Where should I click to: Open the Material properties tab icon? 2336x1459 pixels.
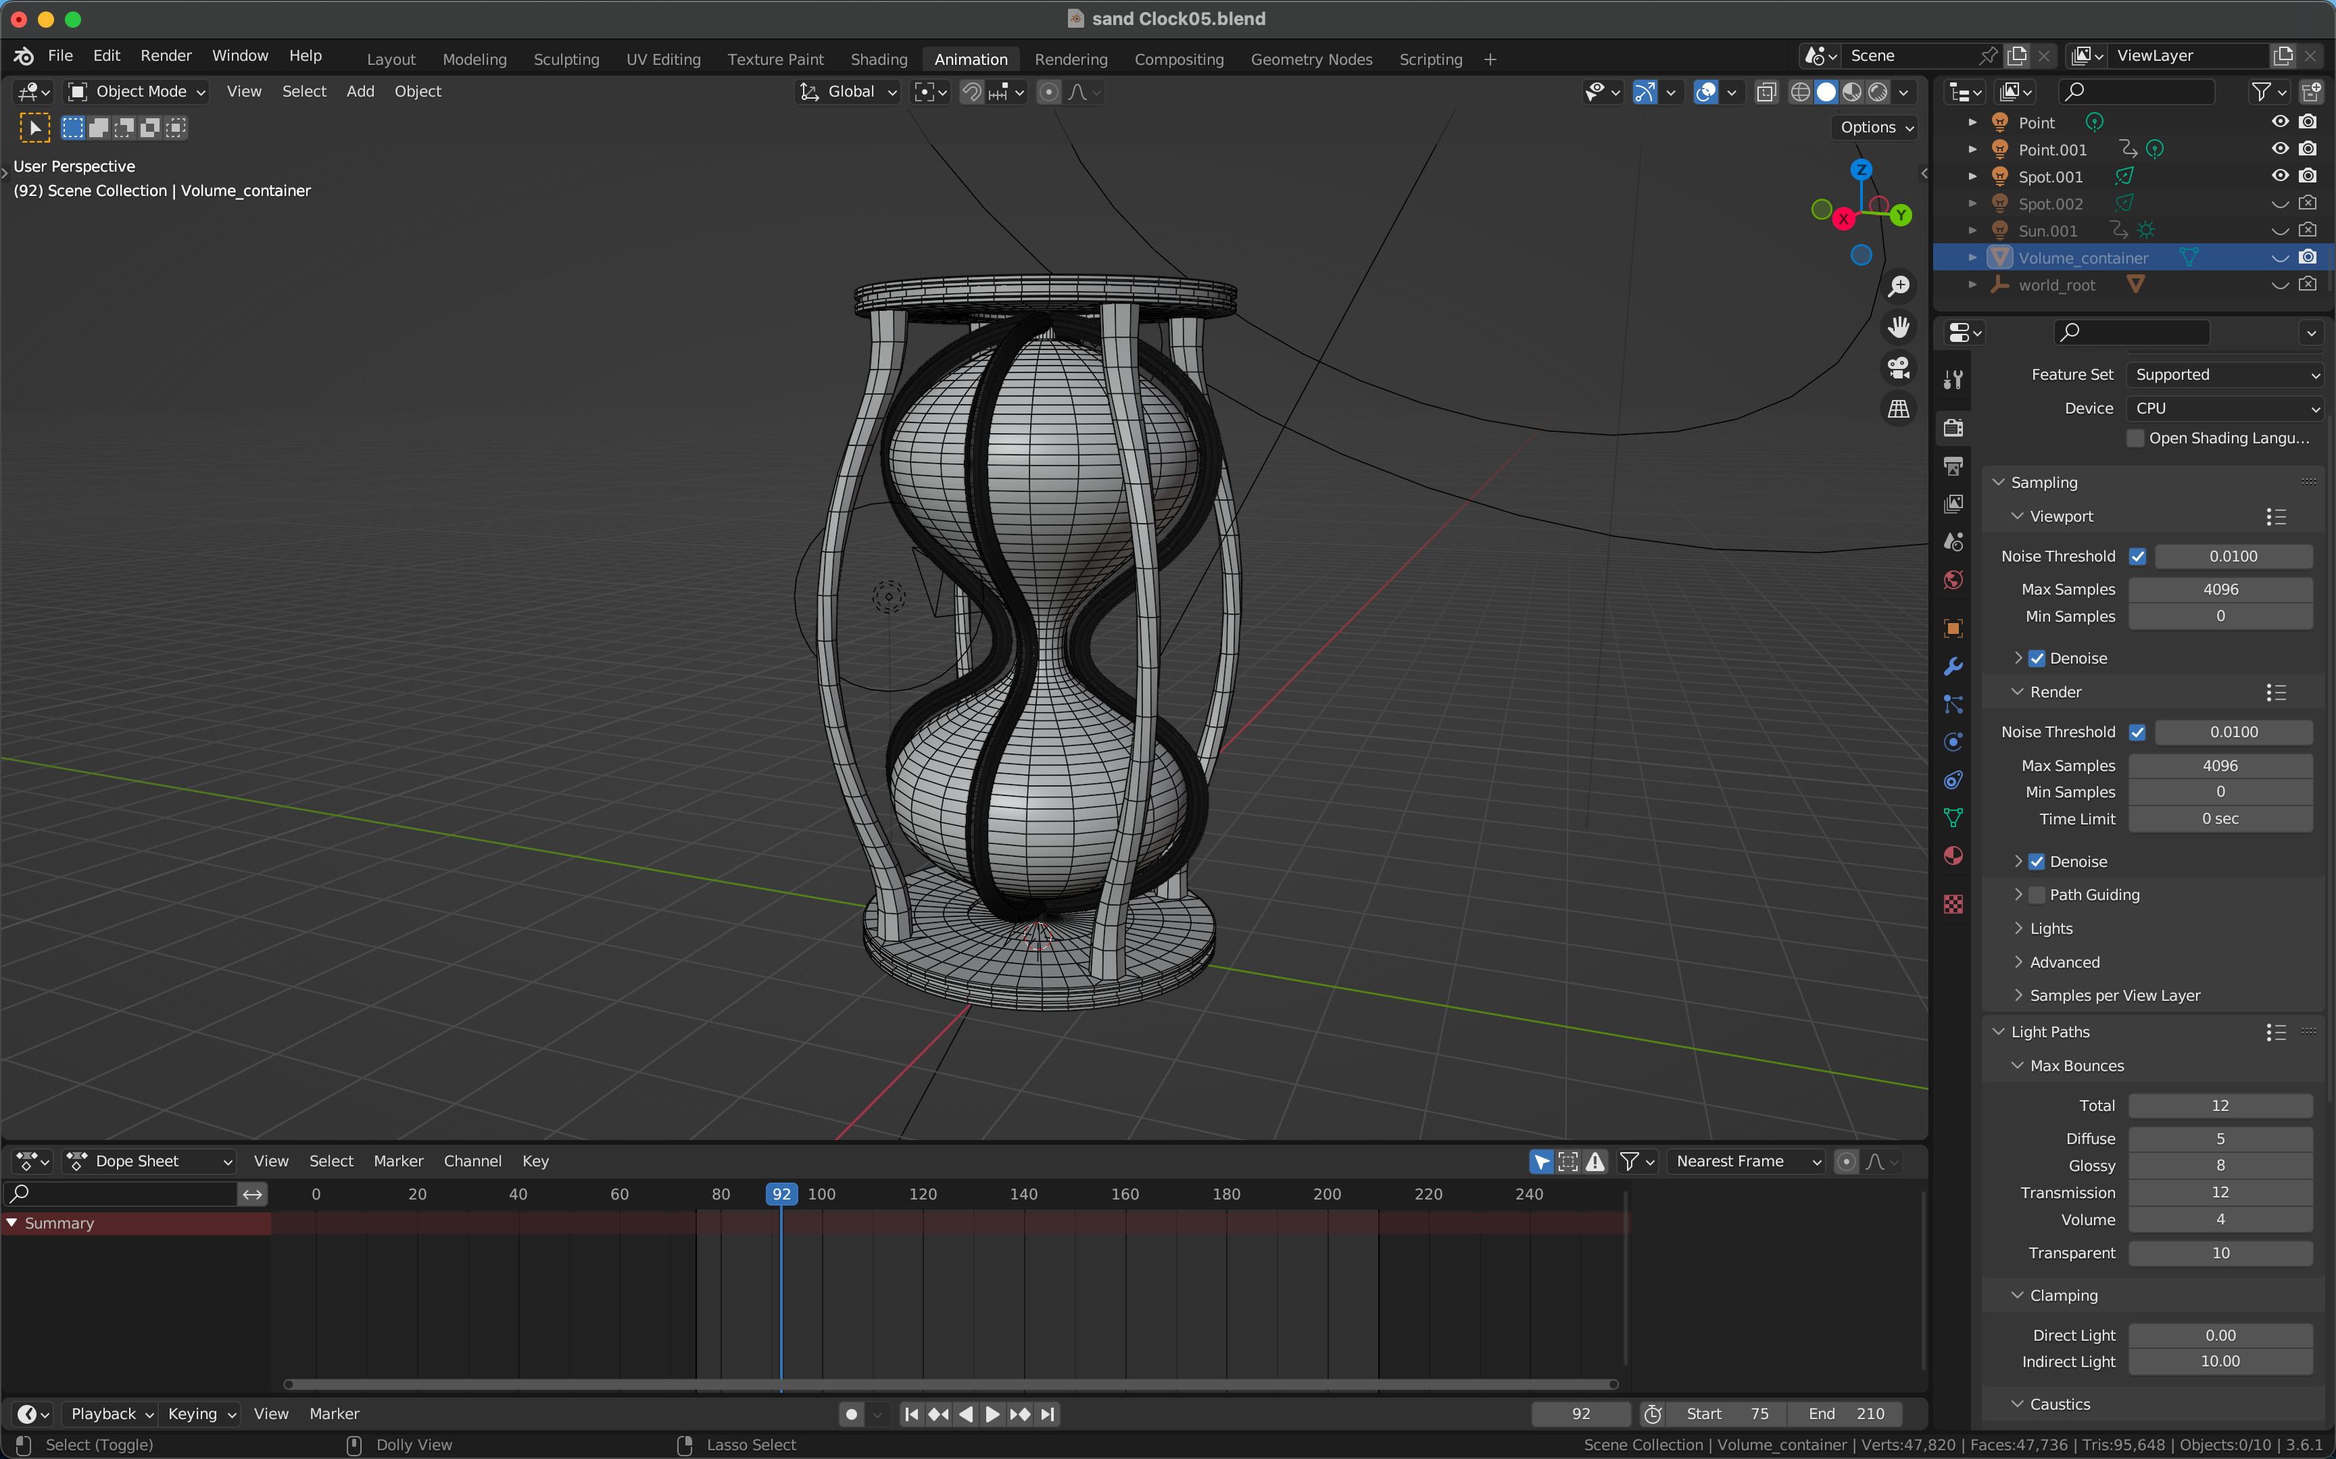[x=1953, y=857]
